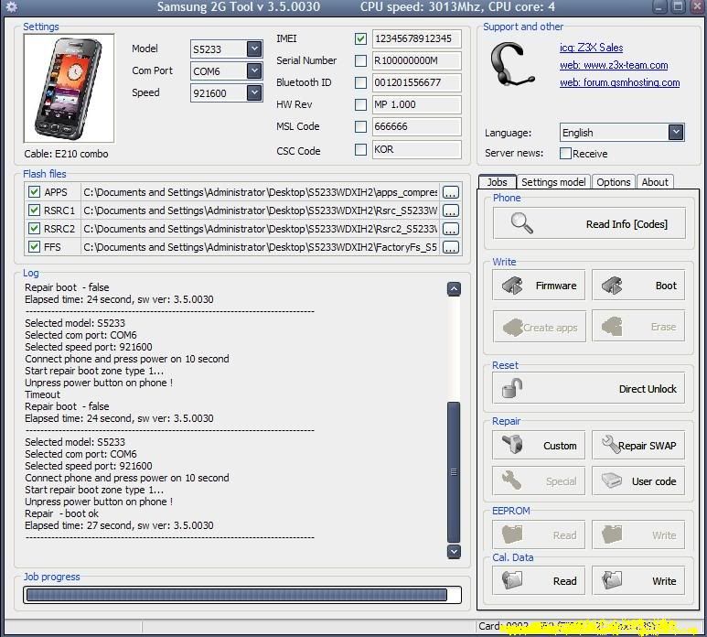
Task: Click the EEPROM Write folder icon
Action: tap(612, 534)
